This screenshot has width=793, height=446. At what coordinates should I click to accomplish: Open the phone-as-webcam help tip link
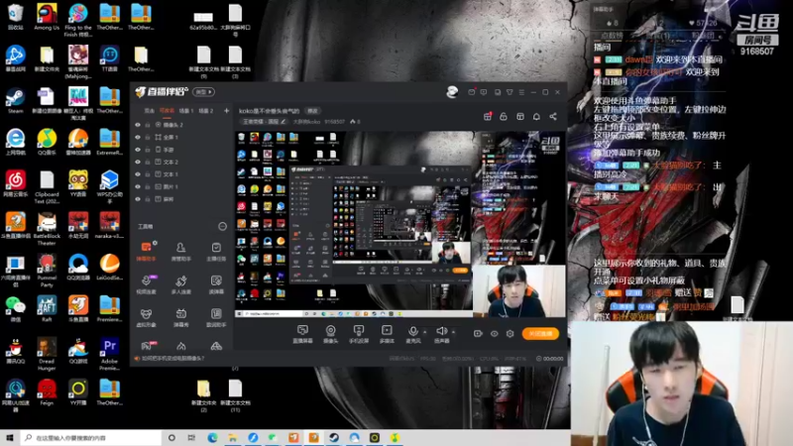173,359
